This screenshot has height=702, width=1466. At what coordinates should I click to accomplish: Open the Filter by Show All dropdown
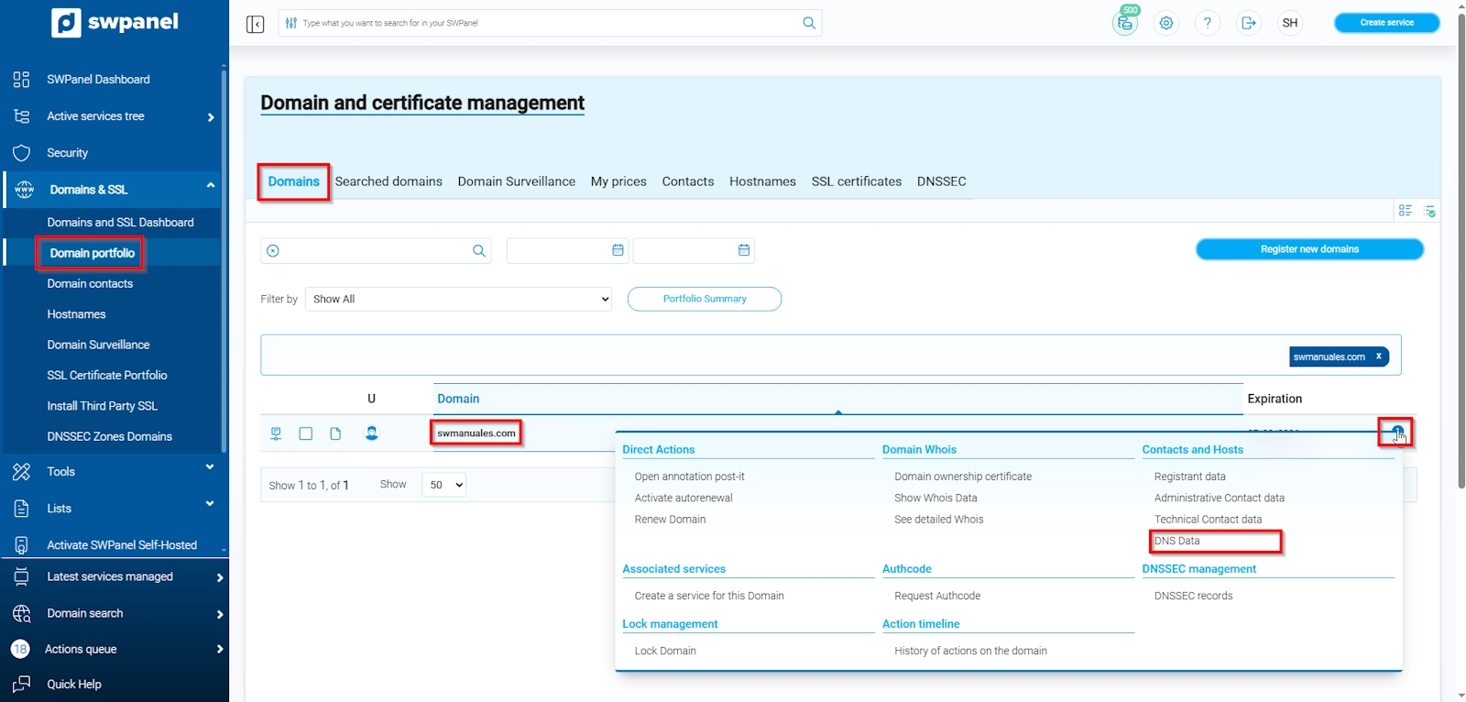(458, 299)
